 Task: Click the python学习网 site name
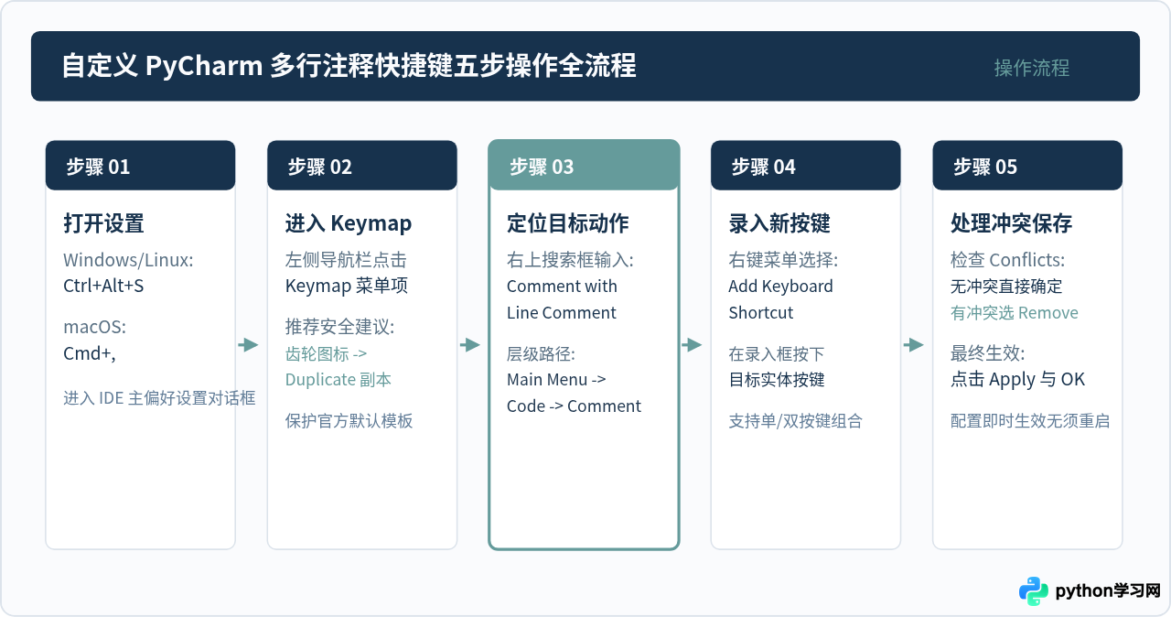pyautogui.click(x=1108, y=591)
